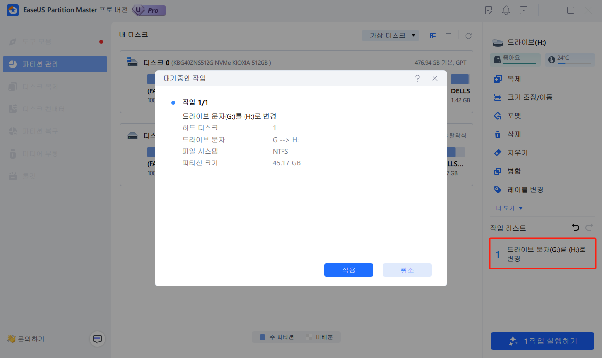This screenshot has height=358, width=602.
Task: Open the 가상 디스크 dropdown
Action: pyautogui.click(x=390, y=35)
